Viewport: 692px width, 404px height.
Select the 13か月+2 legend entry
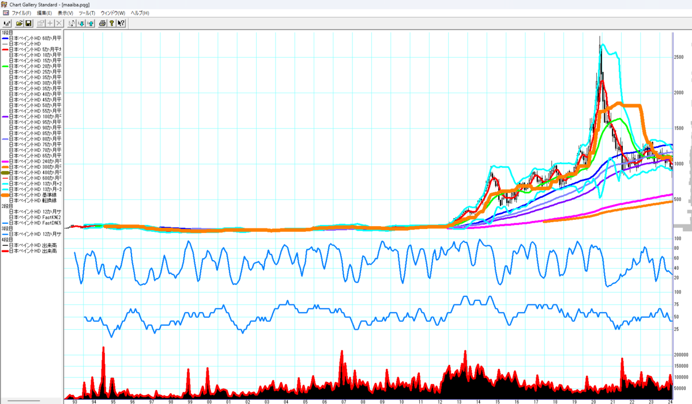pos(32,184)
